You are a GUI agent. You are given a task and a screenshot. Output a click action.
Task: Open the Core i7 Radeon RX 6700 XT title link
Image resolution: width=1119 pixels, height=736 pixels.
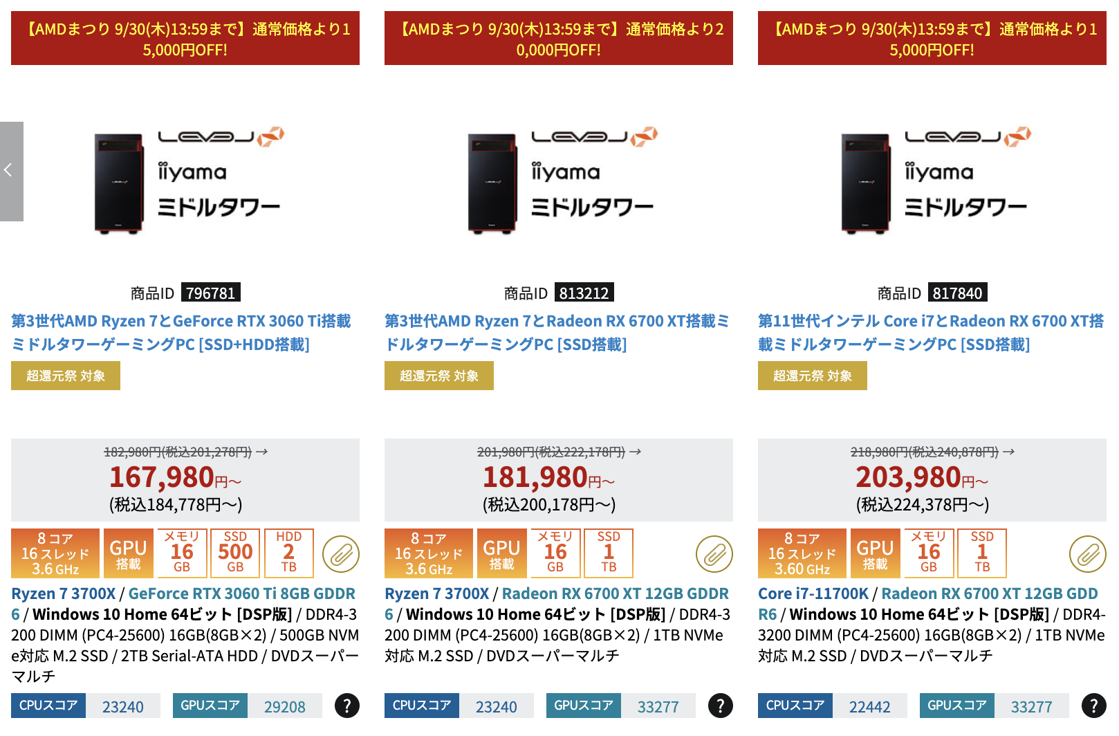(931, 333)
